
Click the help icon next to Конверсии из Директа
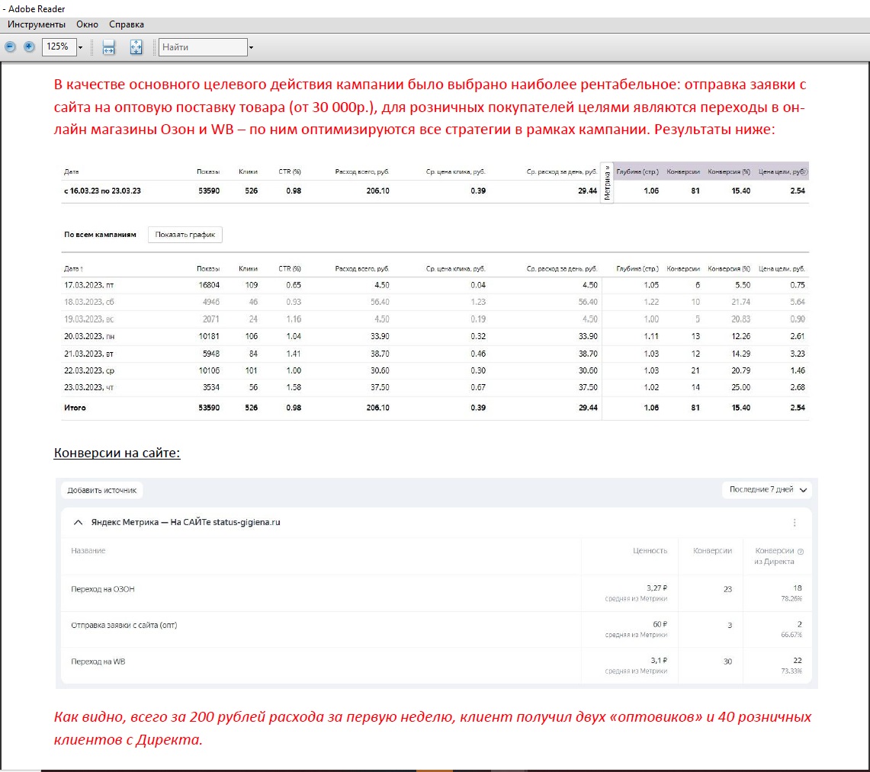[x=800, y=551]
